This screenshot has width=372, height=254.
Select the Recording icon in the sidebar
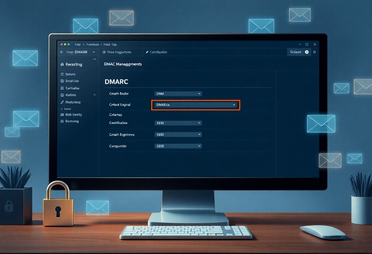click(62, 64)
